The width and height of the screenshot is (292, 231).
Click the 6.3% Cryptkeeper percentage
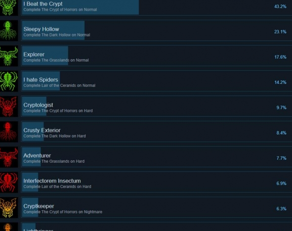281,209
